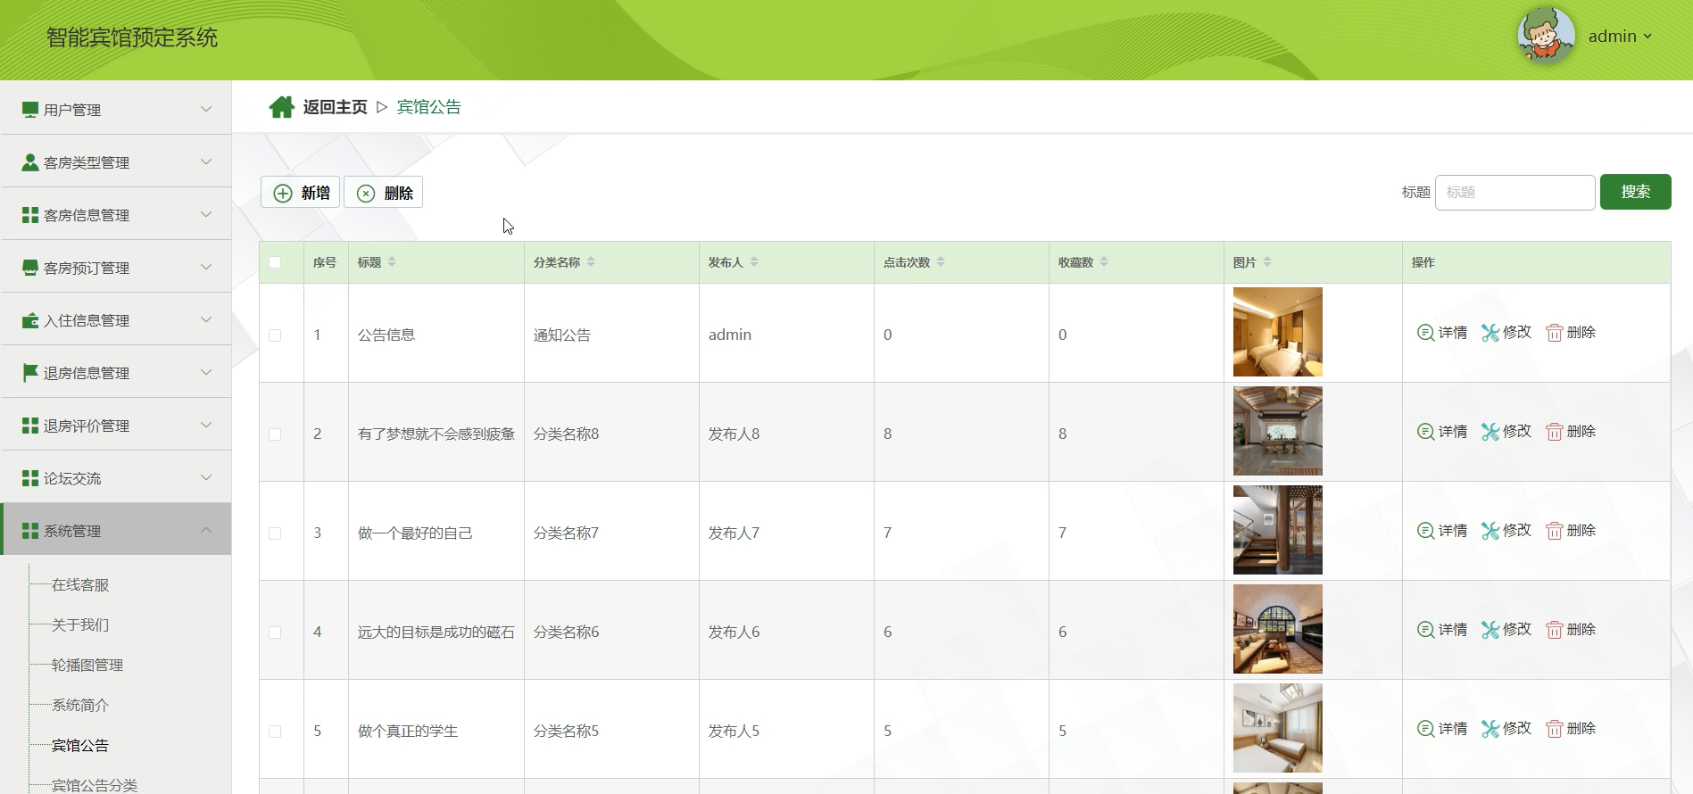
Task: Click the 客房信息管理 grid icon
Action: coord(30,215)
